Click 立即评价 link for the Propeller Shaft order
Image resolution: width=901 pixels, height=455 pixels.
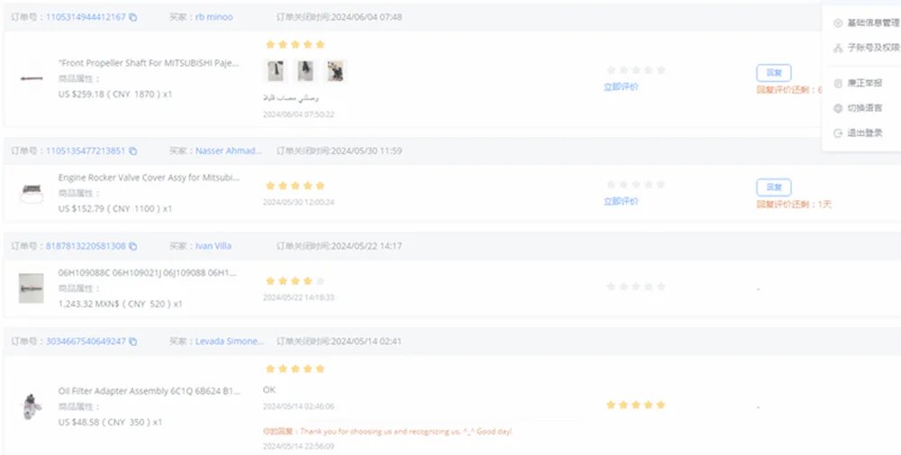pos(621,86)
